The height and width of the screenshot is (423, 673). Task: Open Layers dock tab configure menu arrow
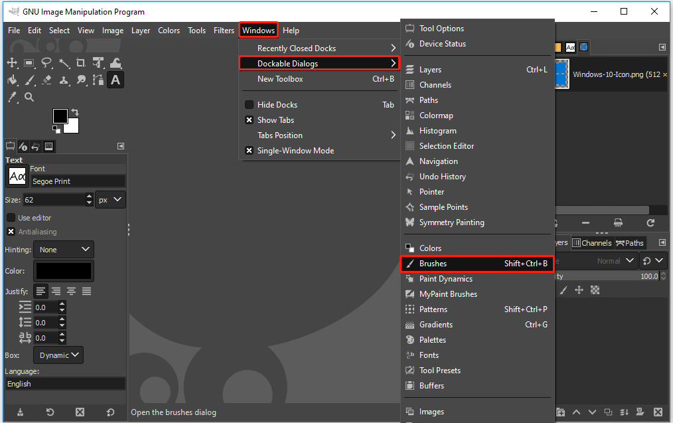coord(662,242)
